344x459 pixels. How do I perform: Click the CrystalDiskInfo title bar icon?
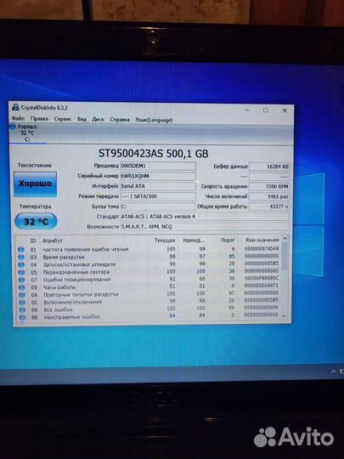[x=15, y=107]
